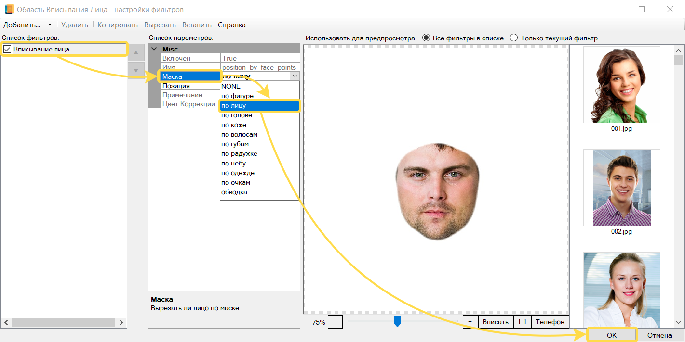
Task: Select Только текущий фильтр radio option
Action: [x=514, y=38]
